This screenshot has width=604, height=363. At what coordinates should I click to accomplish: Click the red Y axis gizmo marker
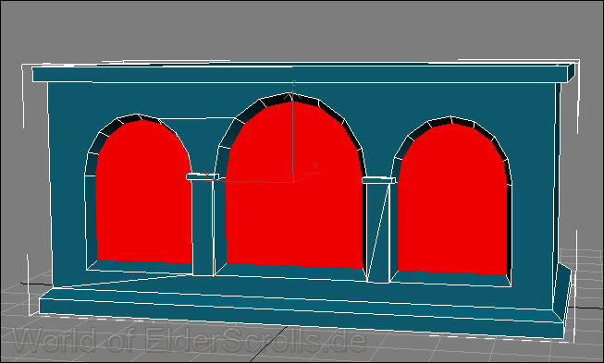coord(207,175)
